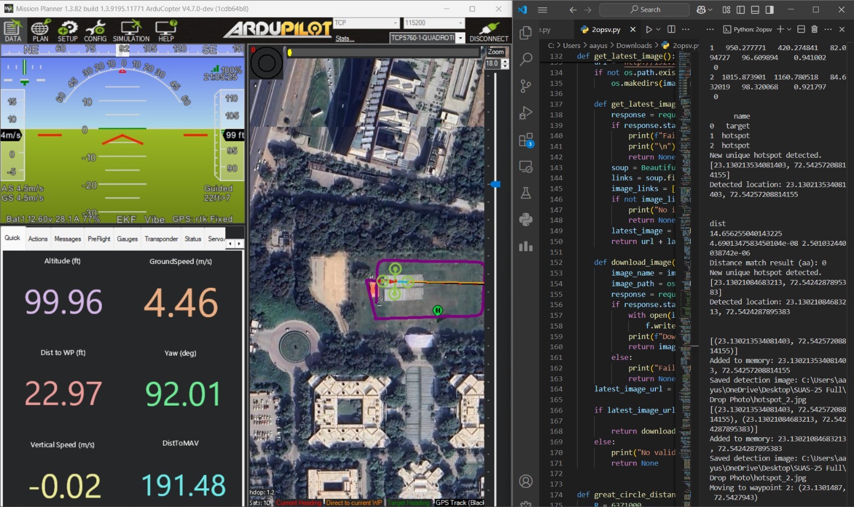Click the yellow map progress bar marker
This screenshot has width=854, height=507.
(x=290, y=52)
